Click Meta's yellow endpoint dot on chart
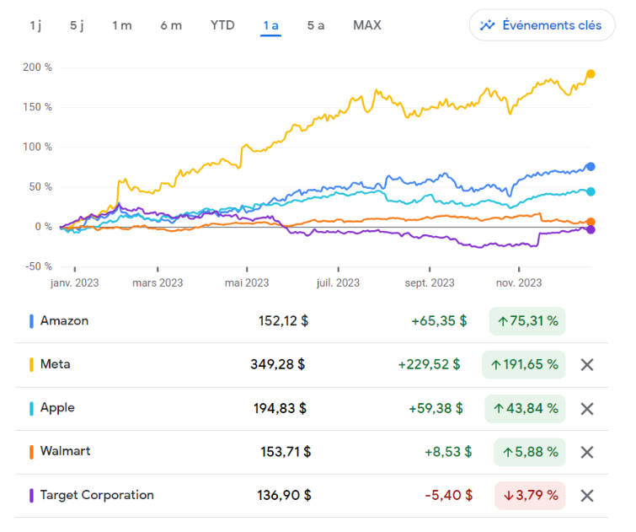Image resolution: width=636 pixels, height=532 pixels. tap(591, 74)
